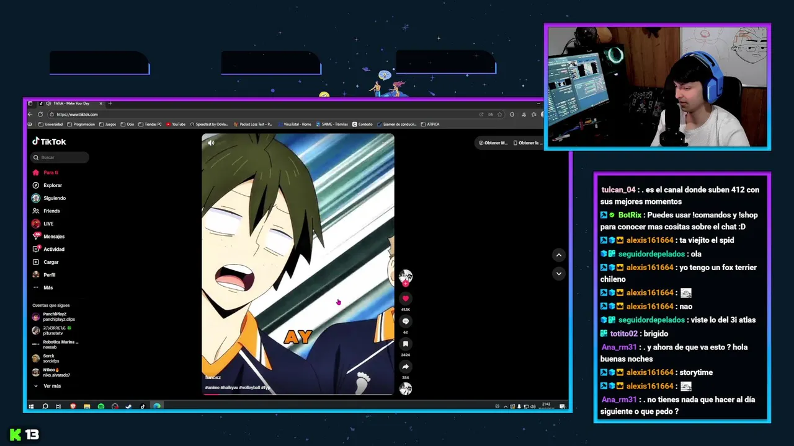Reload the page with the refresh icon

(x=41, y=115)
